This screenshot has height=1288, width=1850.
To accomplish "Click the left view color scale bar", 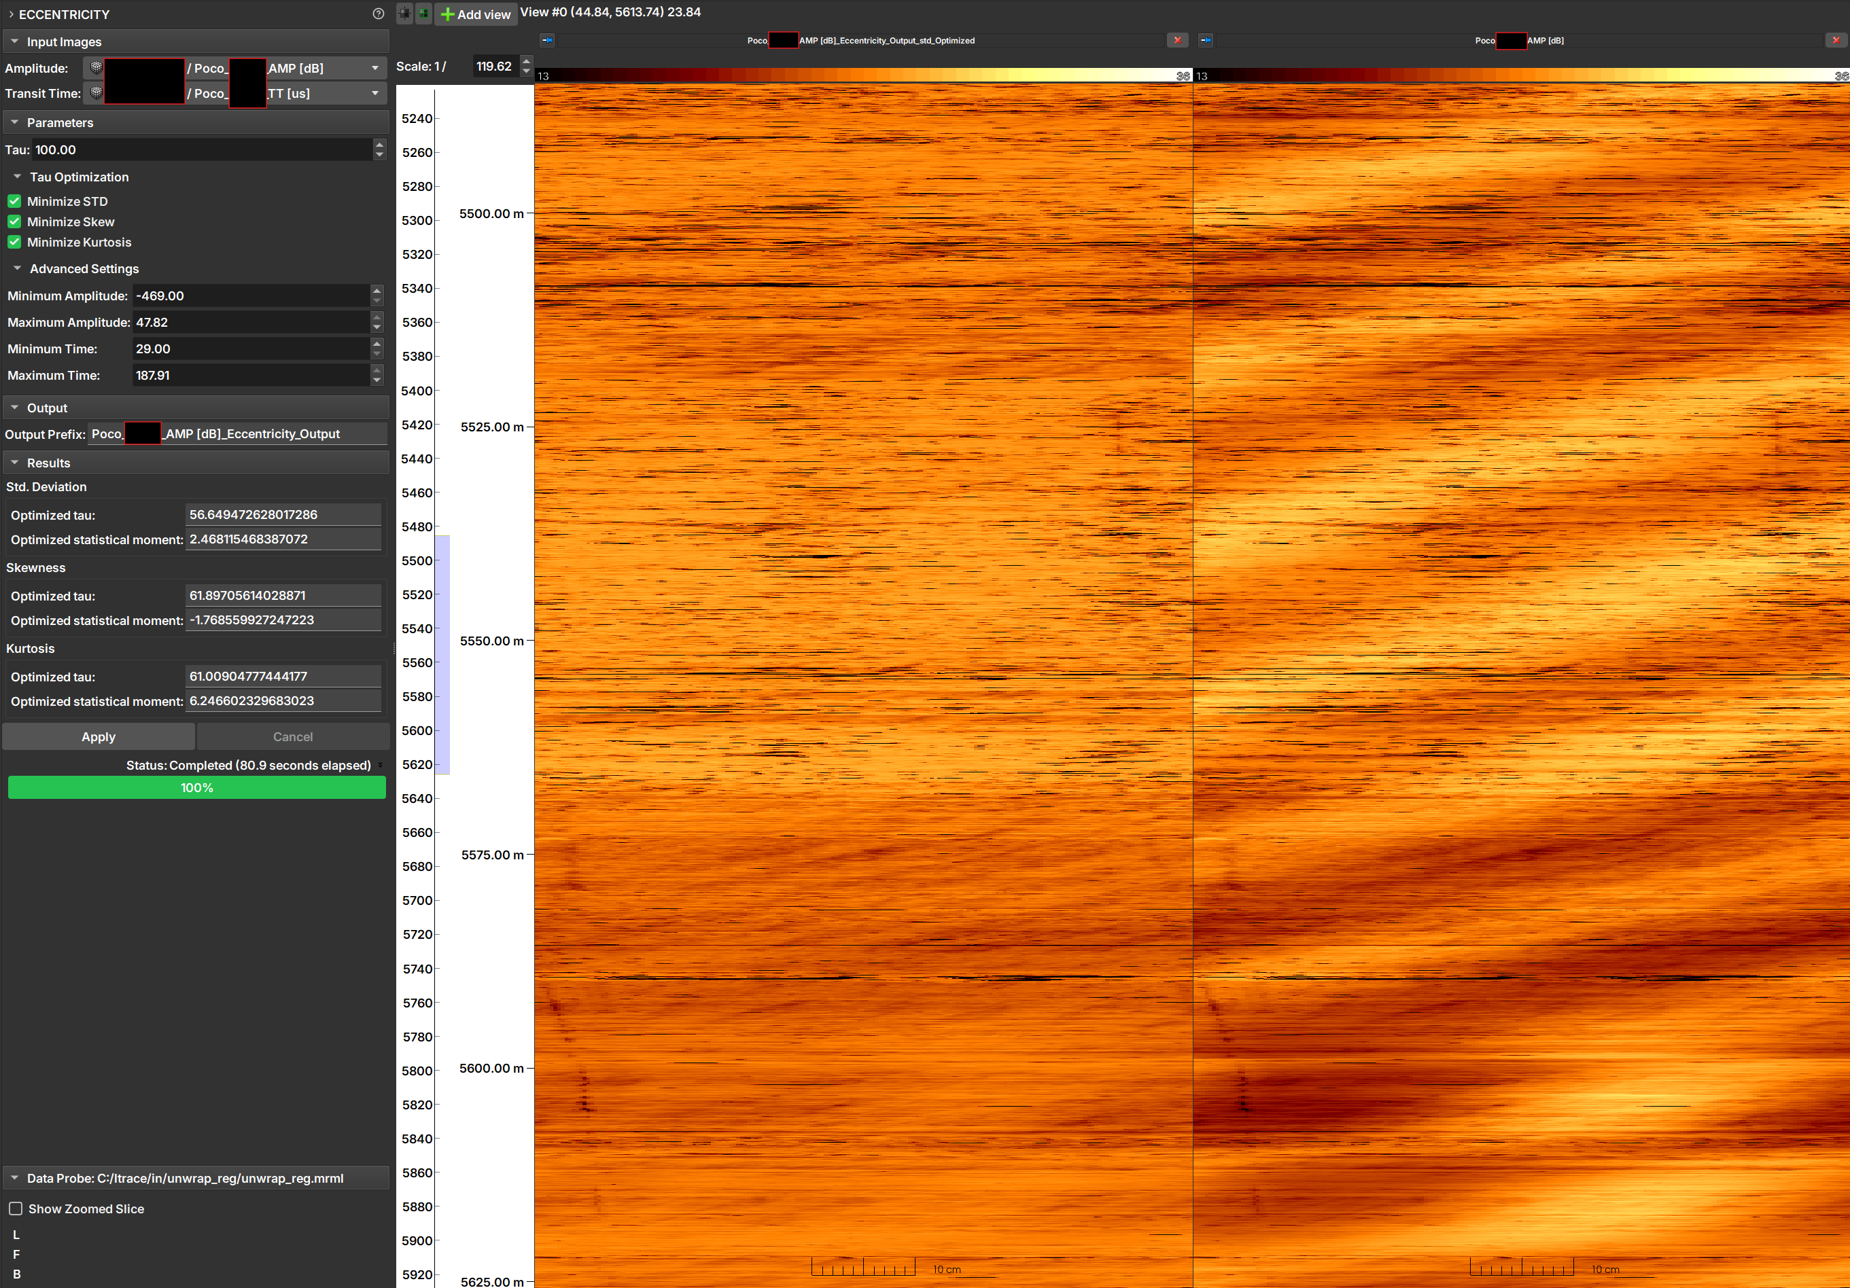I will click(862, 75).
